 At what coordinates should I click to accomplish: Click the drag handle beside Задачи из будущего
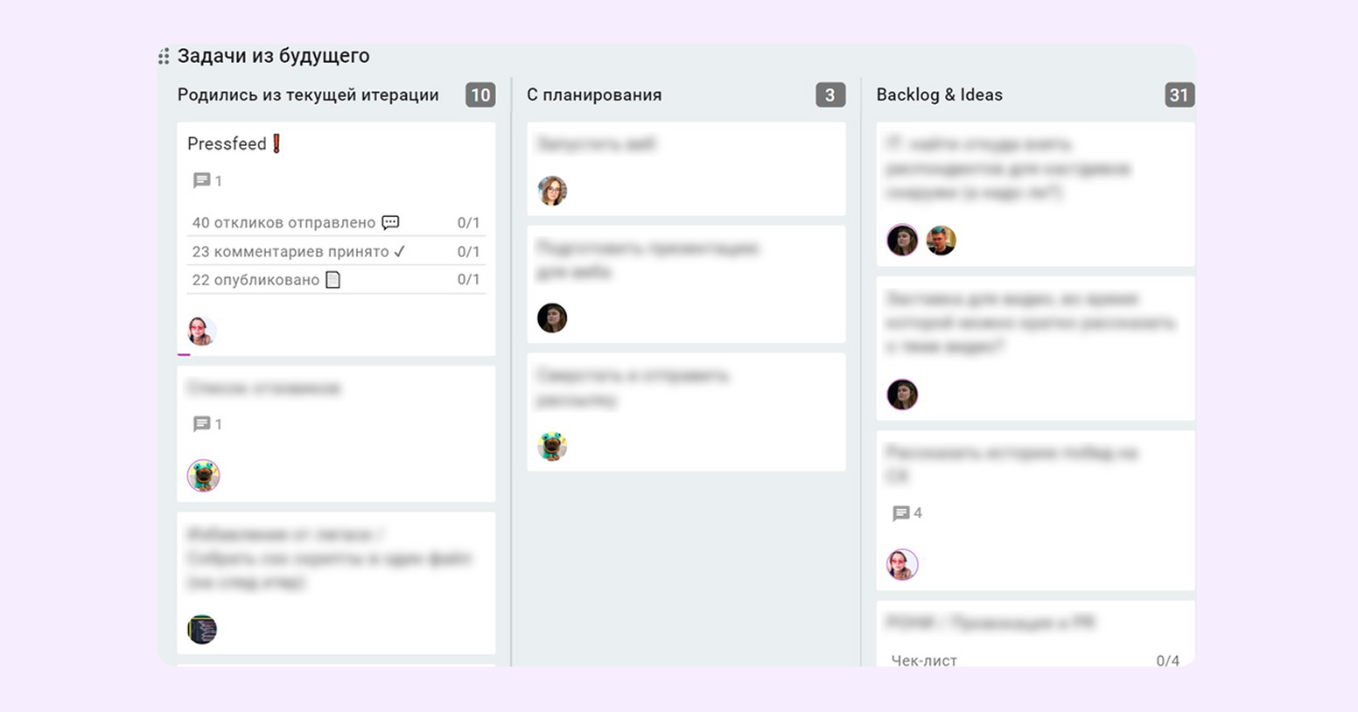click(164, 57)
